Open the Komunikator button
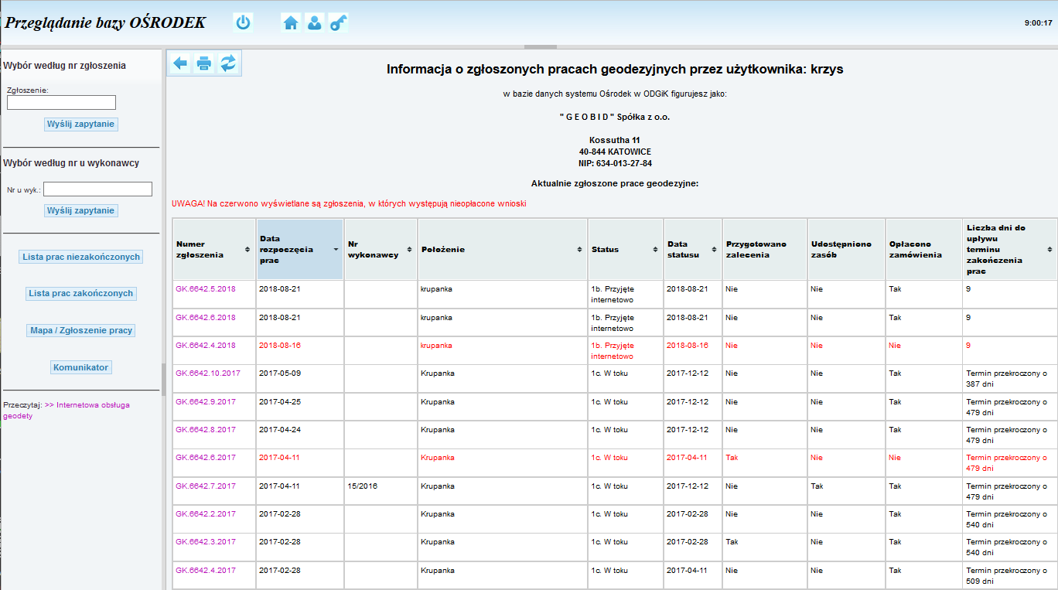 coord(81,367)
